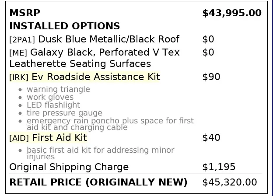Screen dimensions: 273x196
Task: Click the $43,995.00 MSRP amount
Action: point(232,13)
